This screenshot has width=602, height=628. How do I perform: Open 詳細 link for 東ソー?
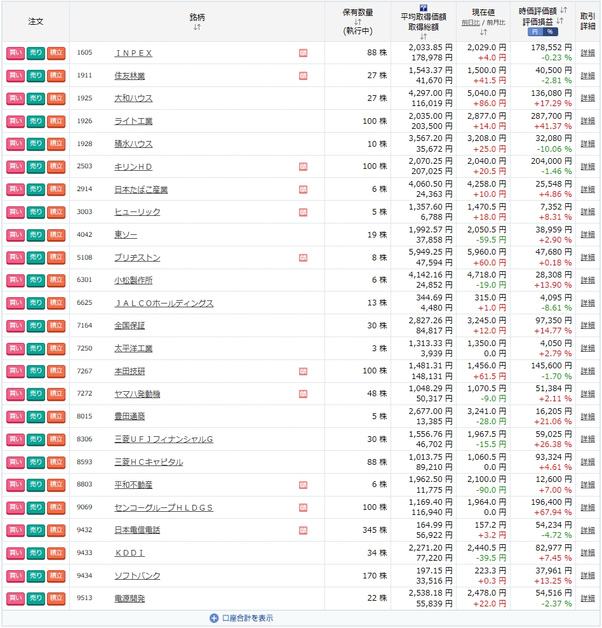click(587, 235)
